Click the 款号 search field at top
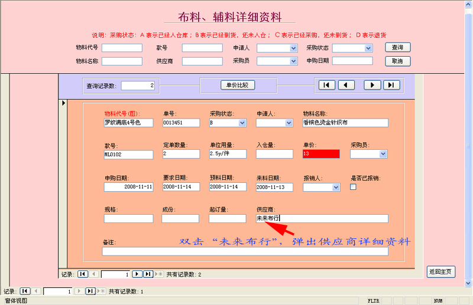This screenshot has height=305, width=473. 202,48
